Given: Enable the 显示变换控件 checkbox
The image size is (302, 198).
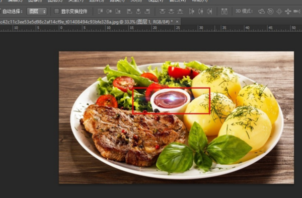Looking at the screenshot, I should 56,12.
